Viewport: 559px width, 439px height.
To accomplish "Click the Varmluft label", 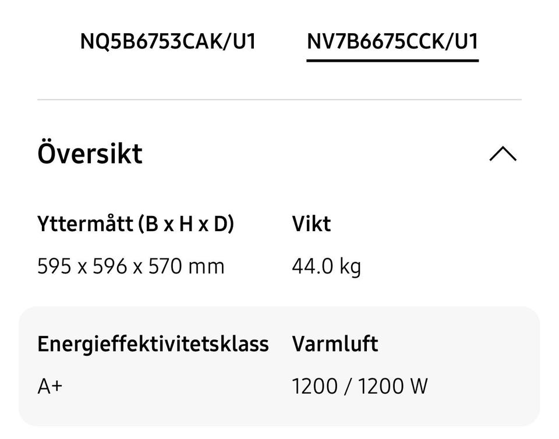I will pos(335,344).
